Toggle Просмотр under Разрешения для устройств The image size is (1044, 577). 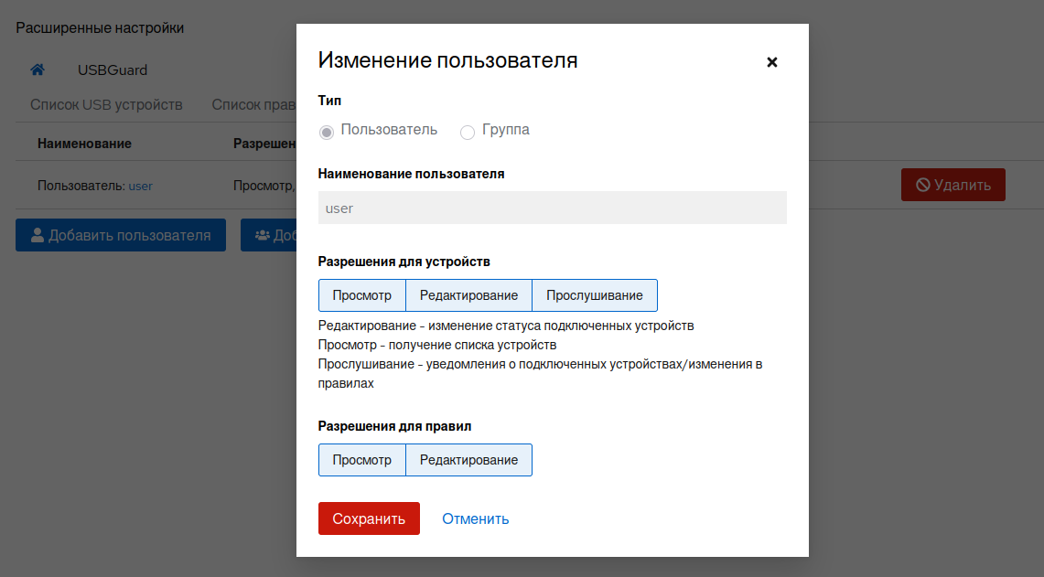tap(361, 295)
